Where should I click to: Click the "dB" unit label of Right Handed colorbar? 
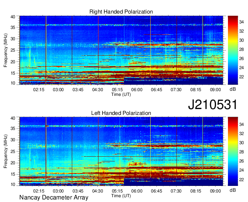(233, 89)
